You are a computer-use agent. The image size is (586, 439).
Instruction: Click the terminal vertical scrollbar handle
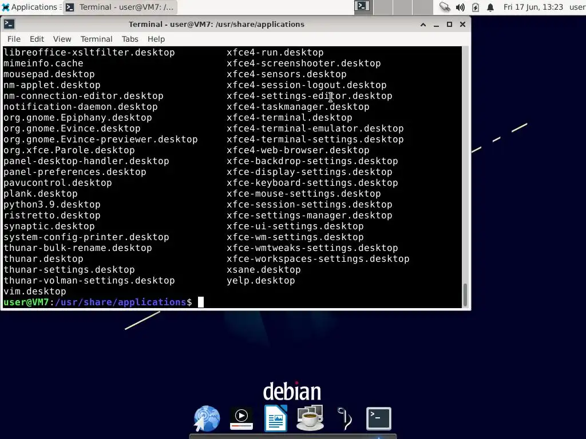point(465,295)
